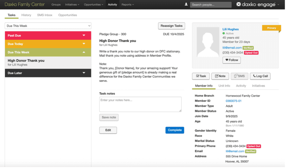
Task: Open Lili's email link lili@email.com
Action: click(x=232, y=47)
